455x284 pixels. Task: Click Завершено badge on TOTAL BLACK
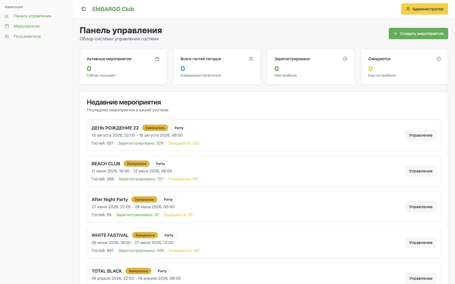pos(138,271)
